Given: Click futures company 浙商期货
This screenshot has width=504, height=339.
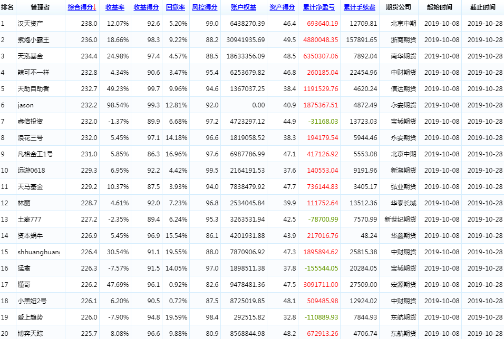Looking at the screenshot, I should pos(403,40).
